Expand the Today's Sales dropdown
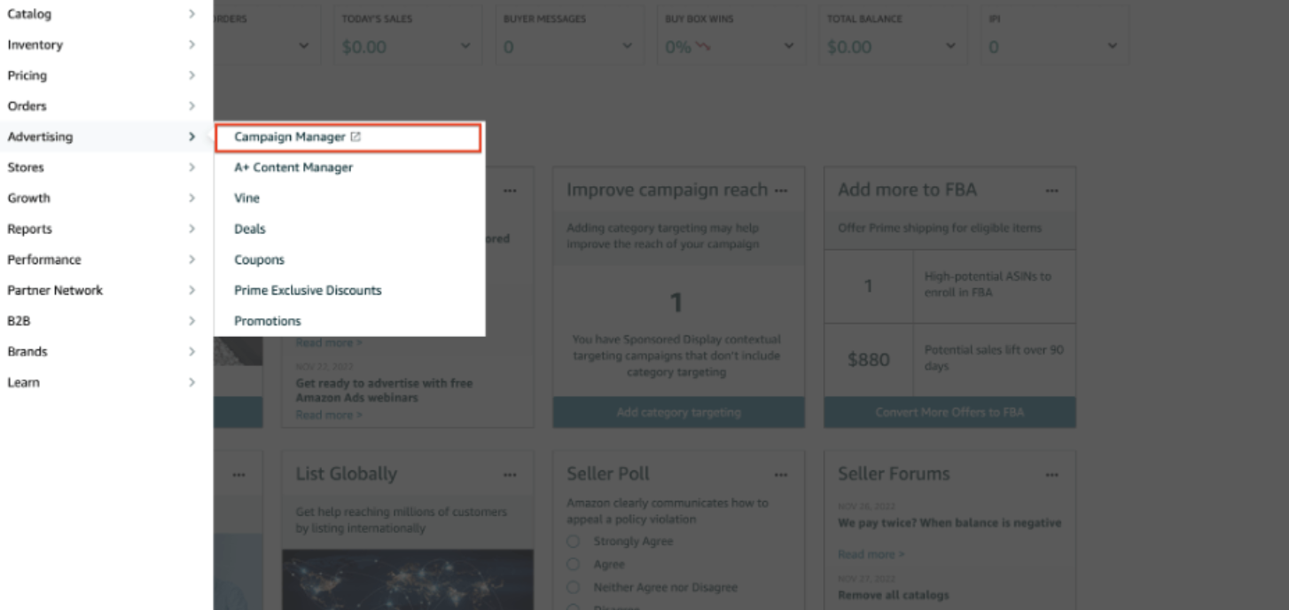Image resolution: width=1289 pixels, height=610 pixels. (465, 47)
